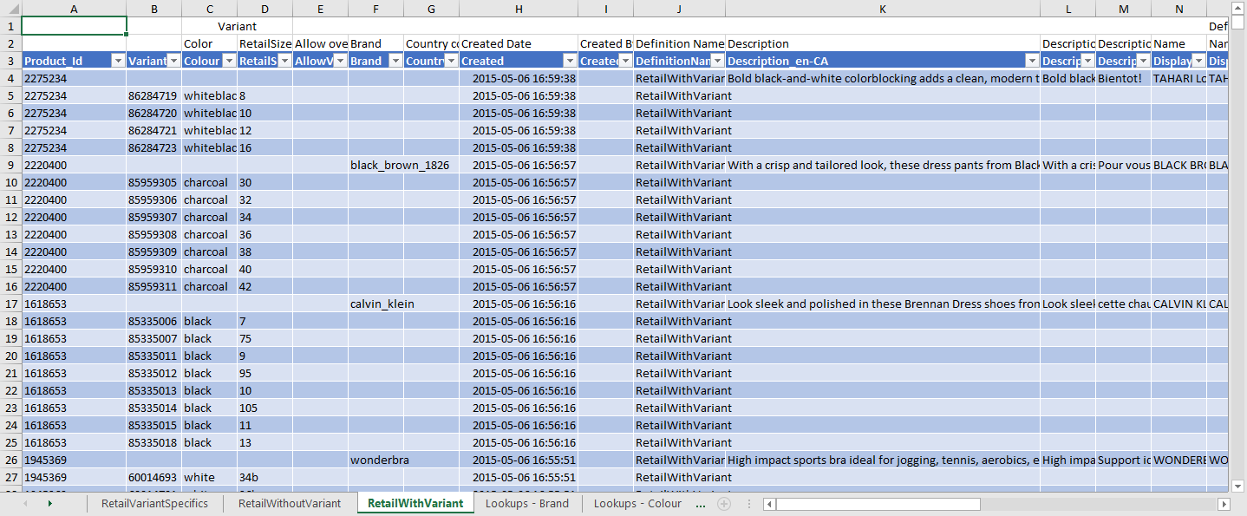The height and width of the screenshot is (516, 1247).
Task: Add a new sheet with the plus icon
Action: tap(724, 503)
